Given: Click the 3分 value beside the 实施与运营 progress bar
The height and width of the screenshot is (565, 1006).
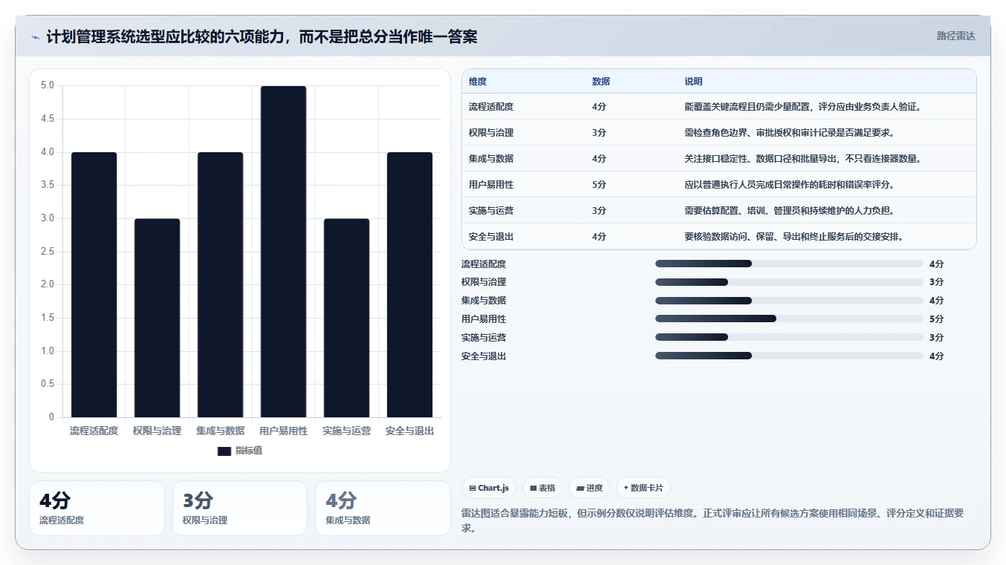Looking at the screenshot, I should pos(936,338).
